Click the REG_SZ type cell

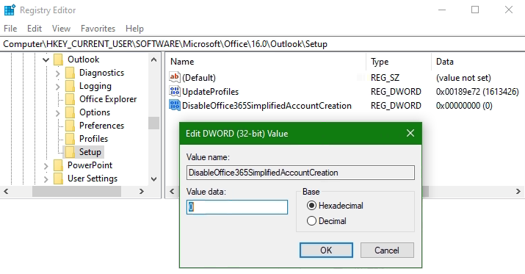[385, 78]
